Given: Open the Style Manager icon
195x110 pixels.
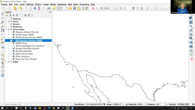Looking at the screenshot, I should click(x=87, y=8).
